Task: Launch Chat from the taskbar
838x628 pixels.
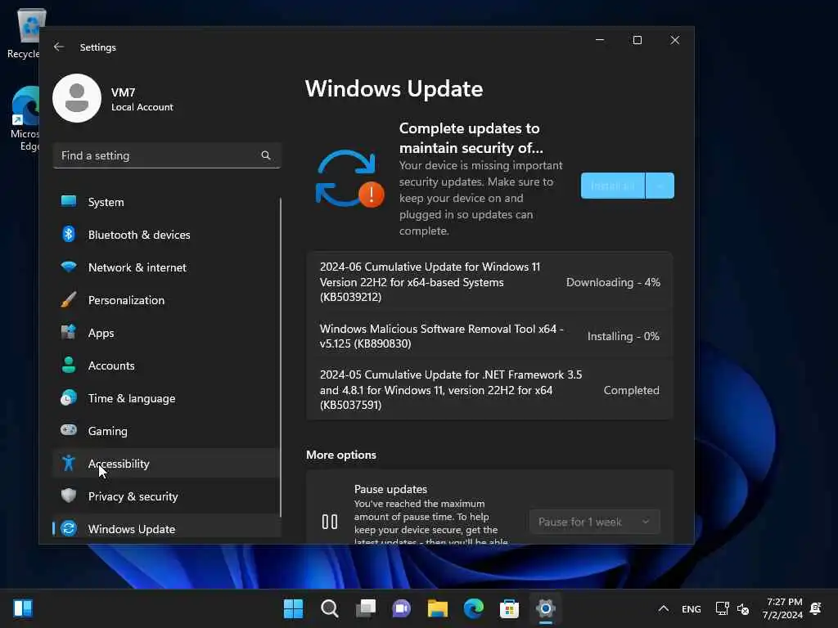Action: click(x=401, y=608)
